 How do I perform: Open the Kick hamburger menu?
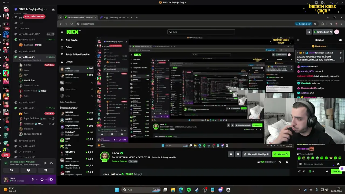[x=62, y=32]
